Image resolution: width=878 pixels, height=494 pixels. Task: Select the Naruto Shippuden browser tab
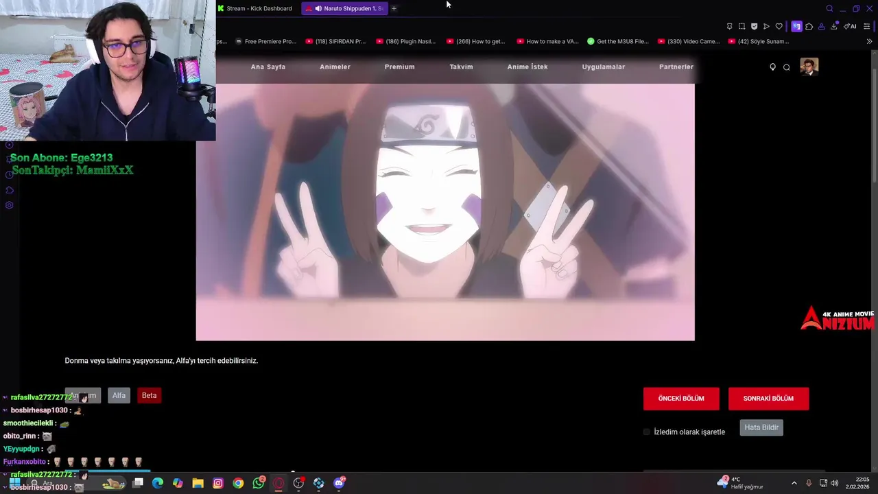345,8
